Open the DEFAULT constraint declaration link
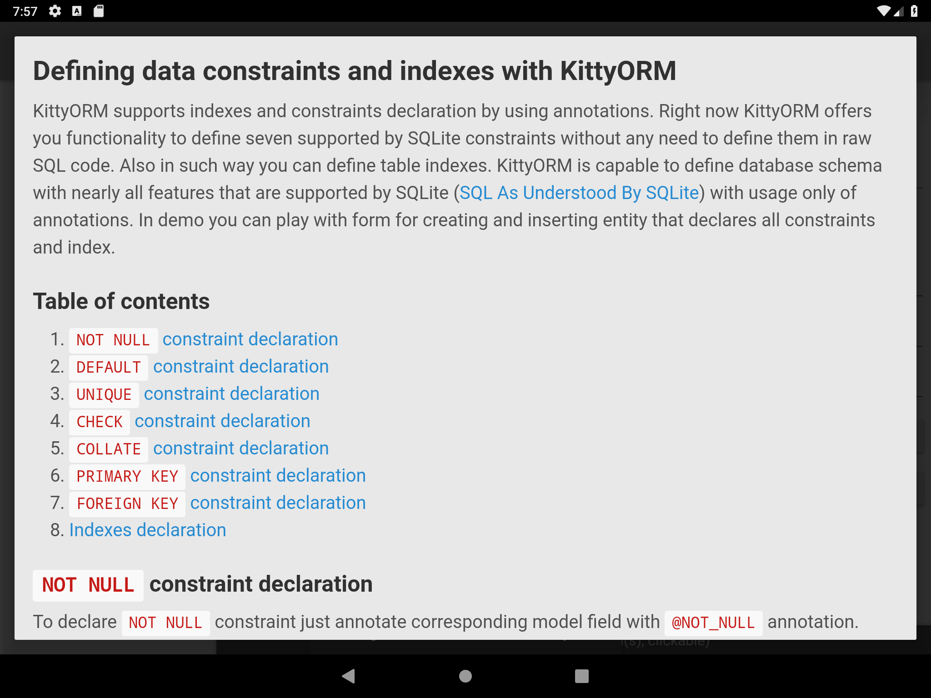Screen dimensions: 931x698 [199, 367]
